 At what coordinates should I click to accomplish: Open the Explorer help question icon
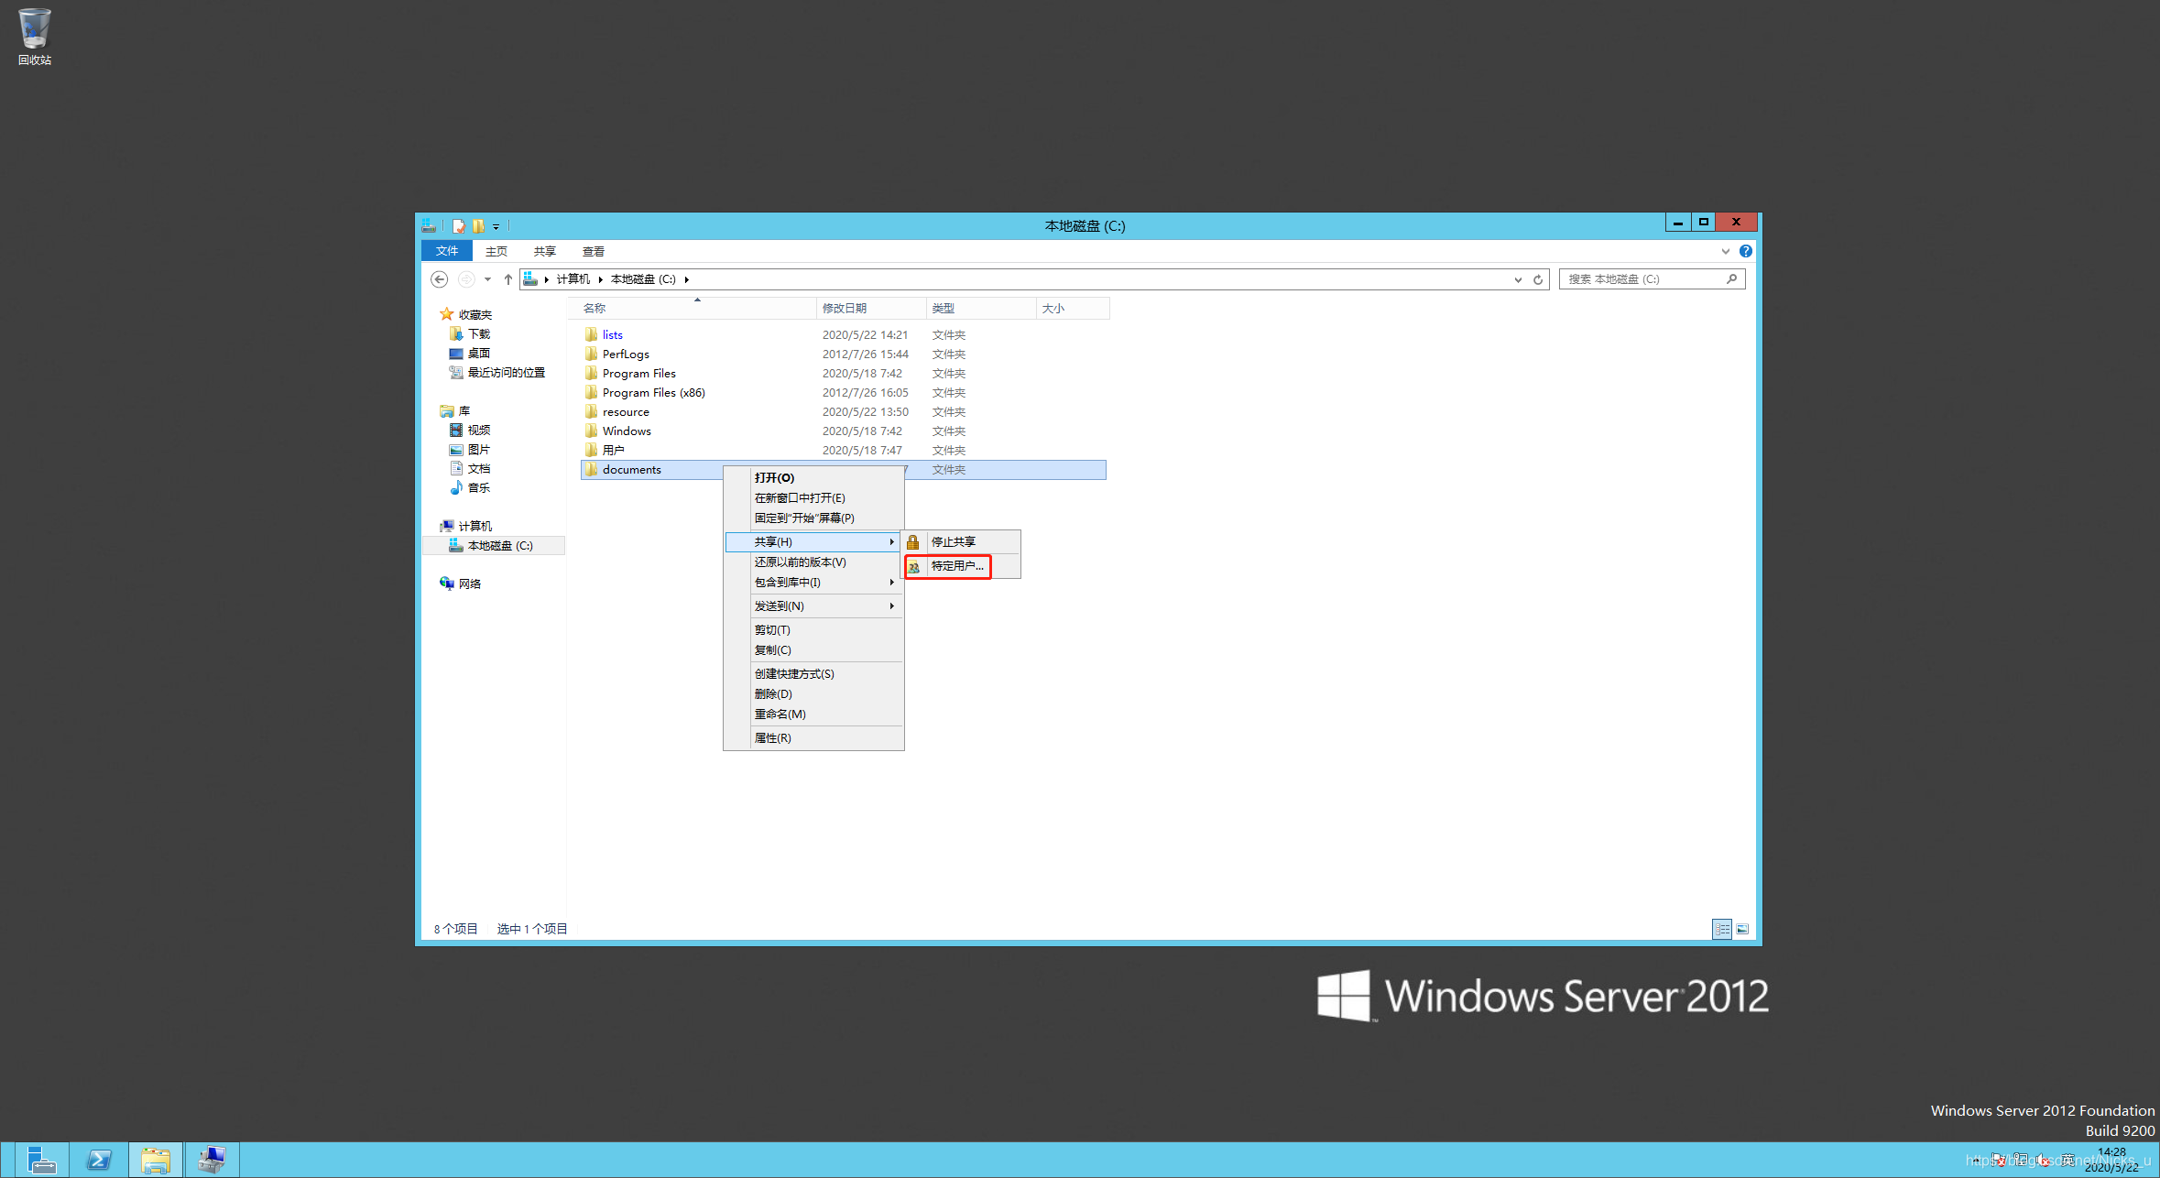coord(1745,251)
